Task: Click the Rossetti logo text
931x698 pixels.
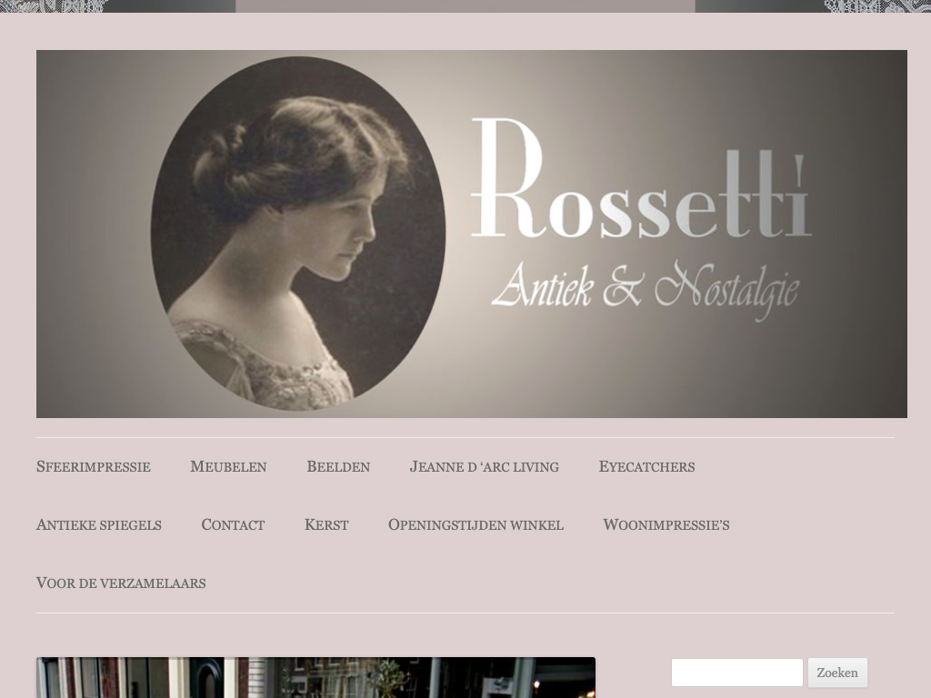Action: [x=641, y=178]
